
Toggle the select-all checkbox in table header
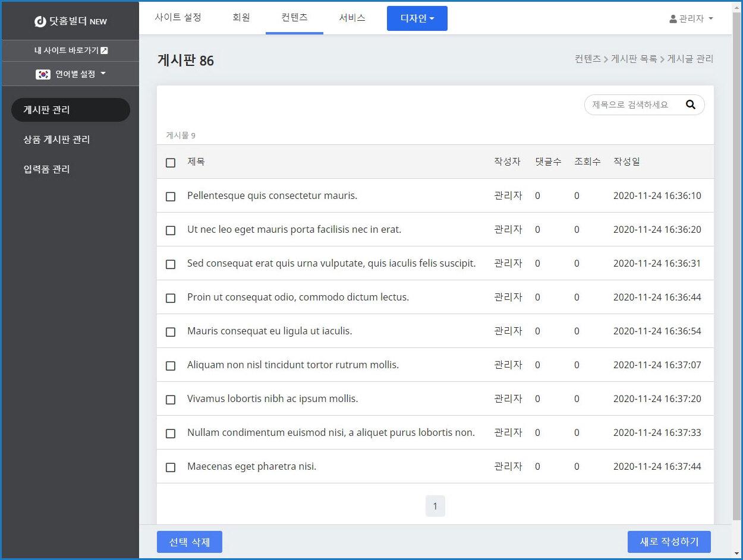pyautogui.click(x=171, y=163)
